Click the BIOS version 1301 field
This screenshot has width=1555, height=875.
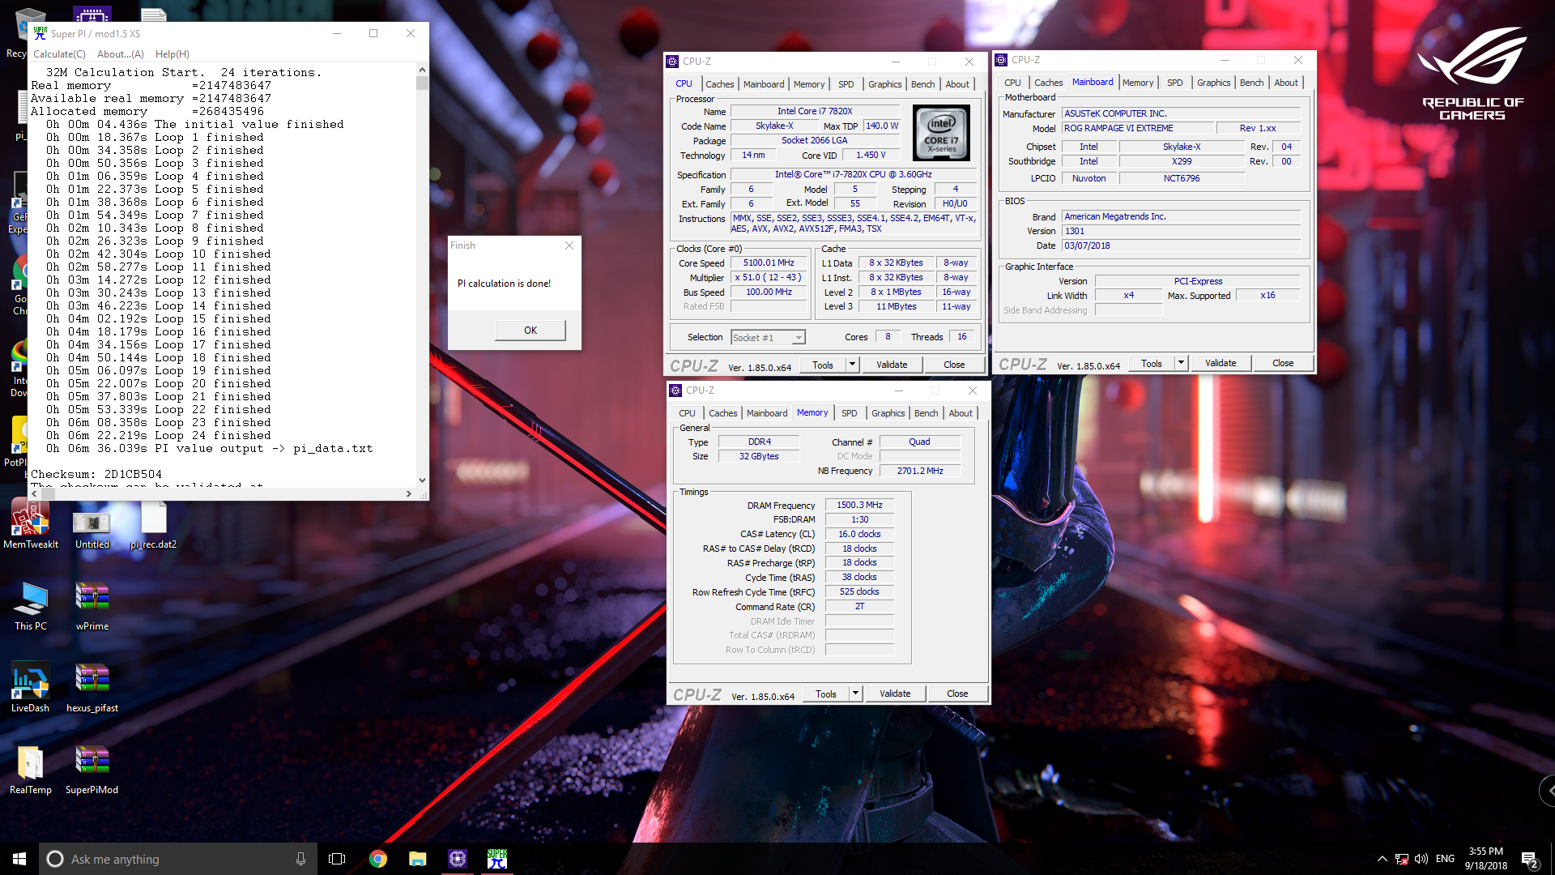[1181, 231]
